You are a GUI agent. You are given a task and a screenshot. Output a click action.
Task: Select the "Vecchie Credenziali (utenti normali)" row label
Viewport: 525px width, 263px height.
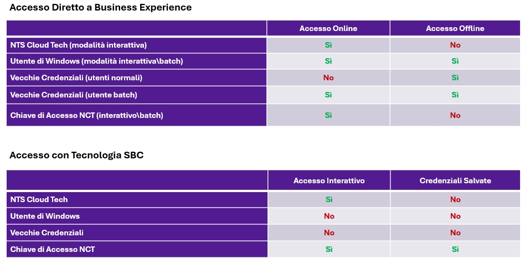pyautogui.click(x=76, y=78)
